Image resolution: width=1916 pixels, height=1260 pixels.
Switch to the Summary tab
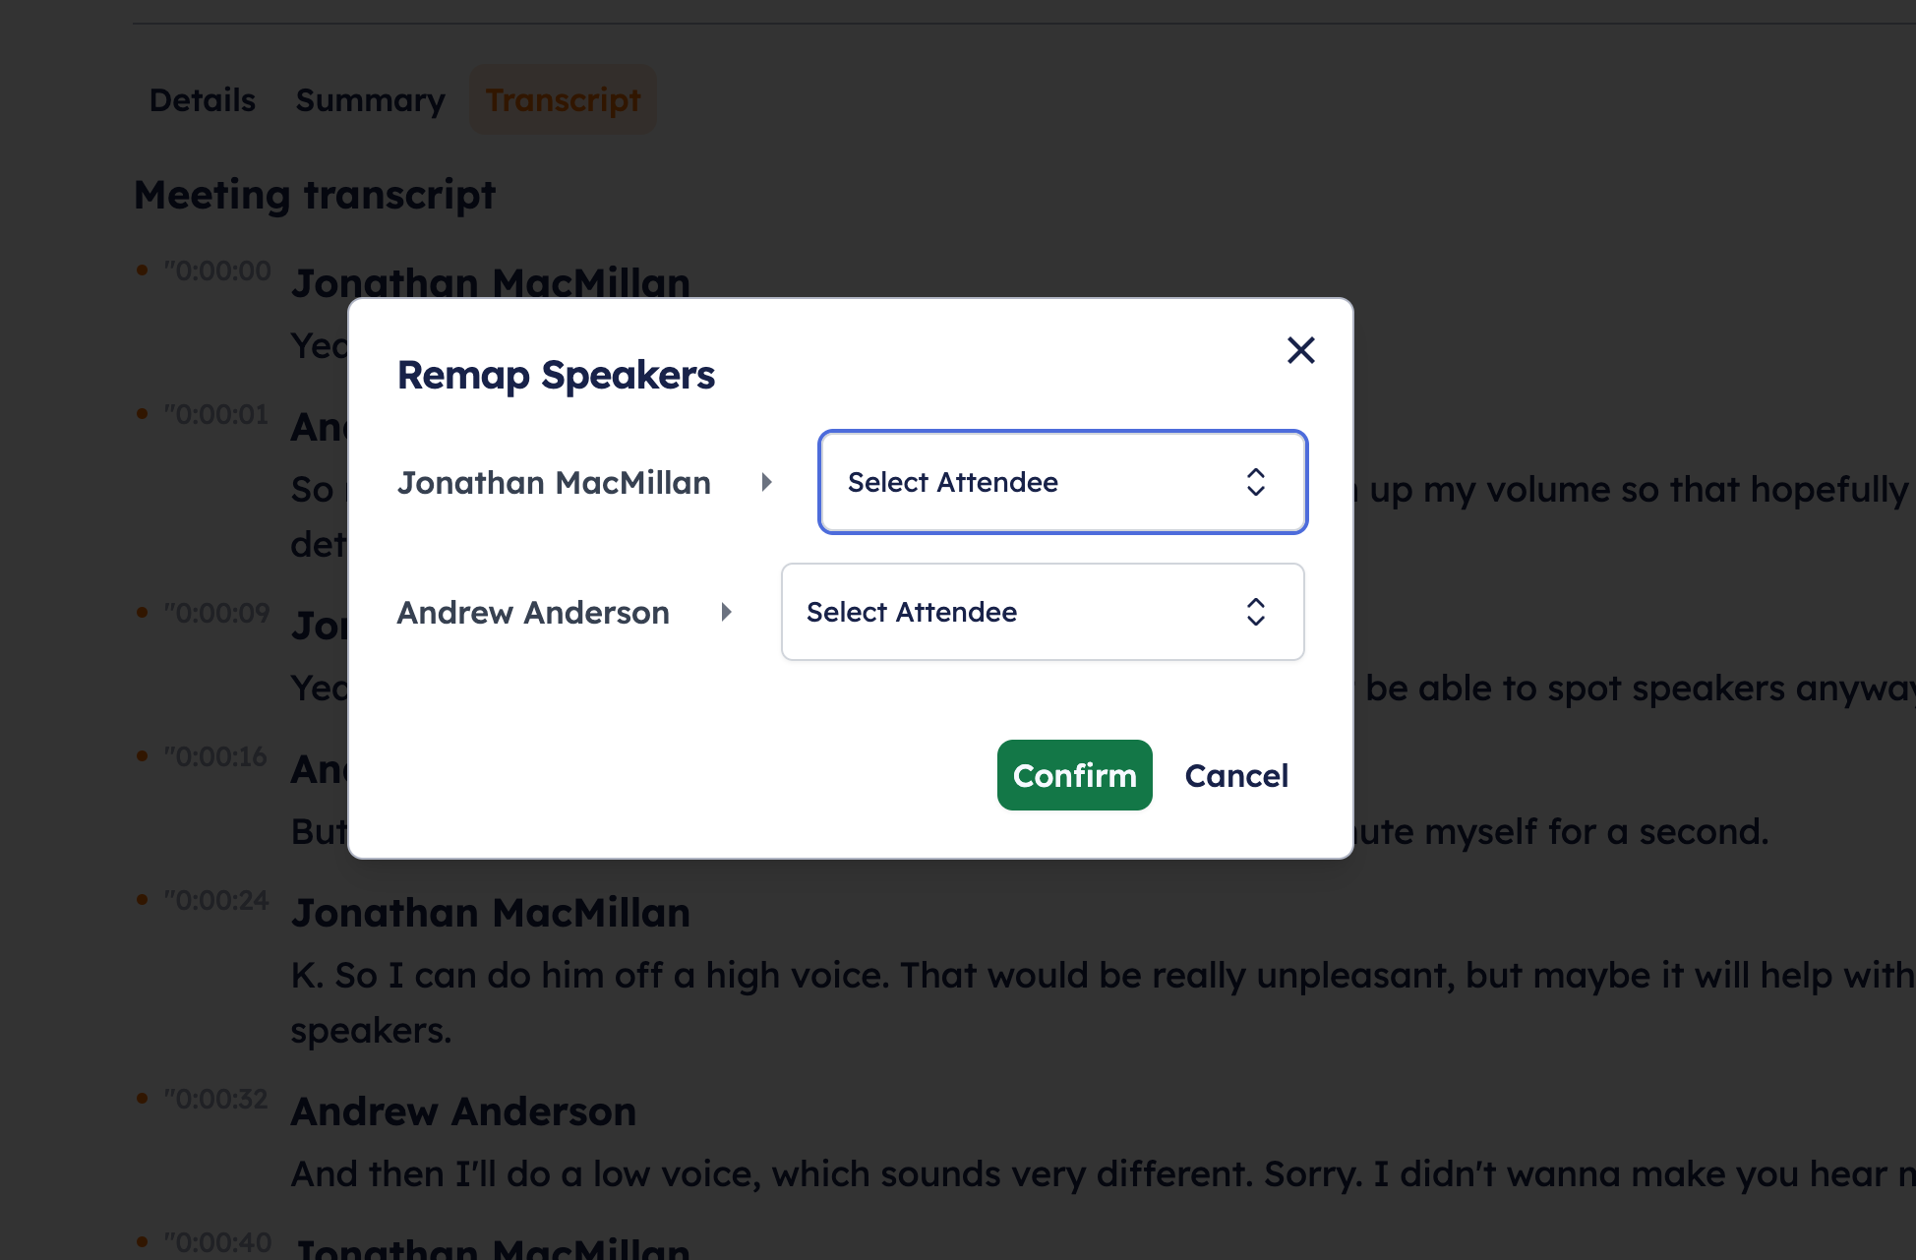370,100
